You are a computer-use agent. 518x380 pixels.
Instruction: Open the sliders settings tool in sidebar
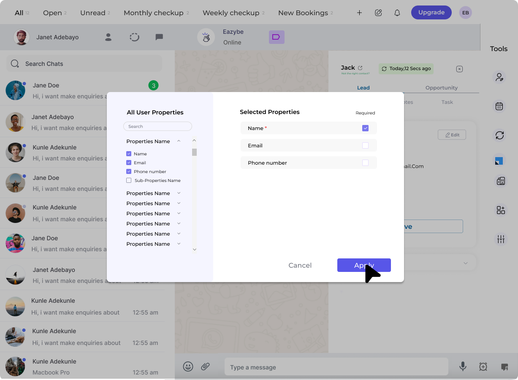(x=501, y=239)
